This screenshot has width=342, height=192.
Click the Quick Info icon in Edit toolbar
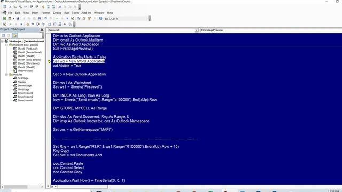(x=15, y=7)
